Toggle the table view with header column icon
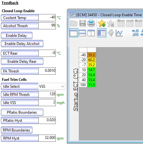The width and height of the screenshot is (143, 158). [102, 33]
